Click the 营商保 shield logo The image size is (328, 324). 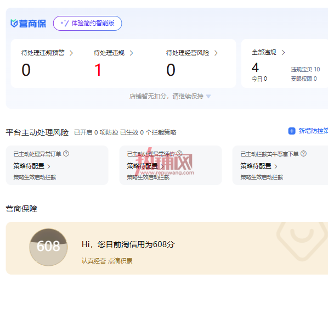(x=14, y=23)
